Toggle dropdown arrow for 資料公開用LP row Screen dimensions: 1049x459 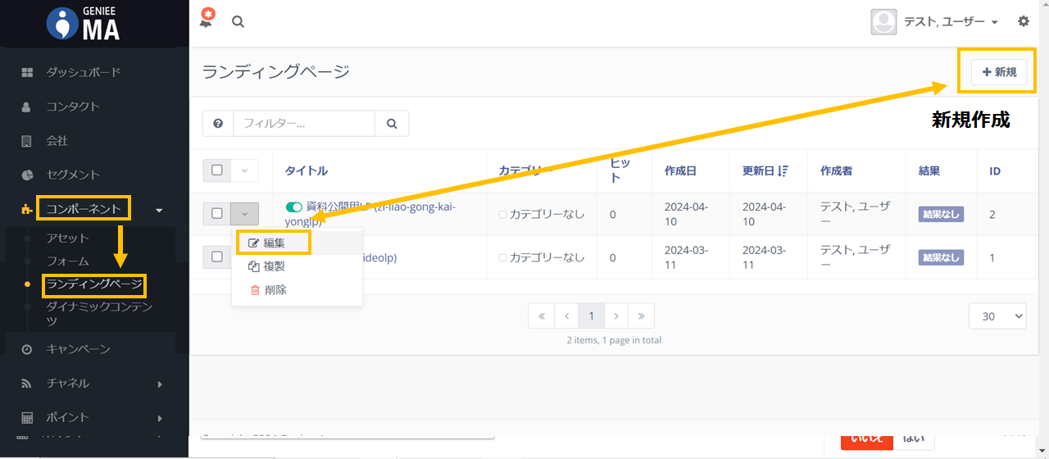point(244,213)
